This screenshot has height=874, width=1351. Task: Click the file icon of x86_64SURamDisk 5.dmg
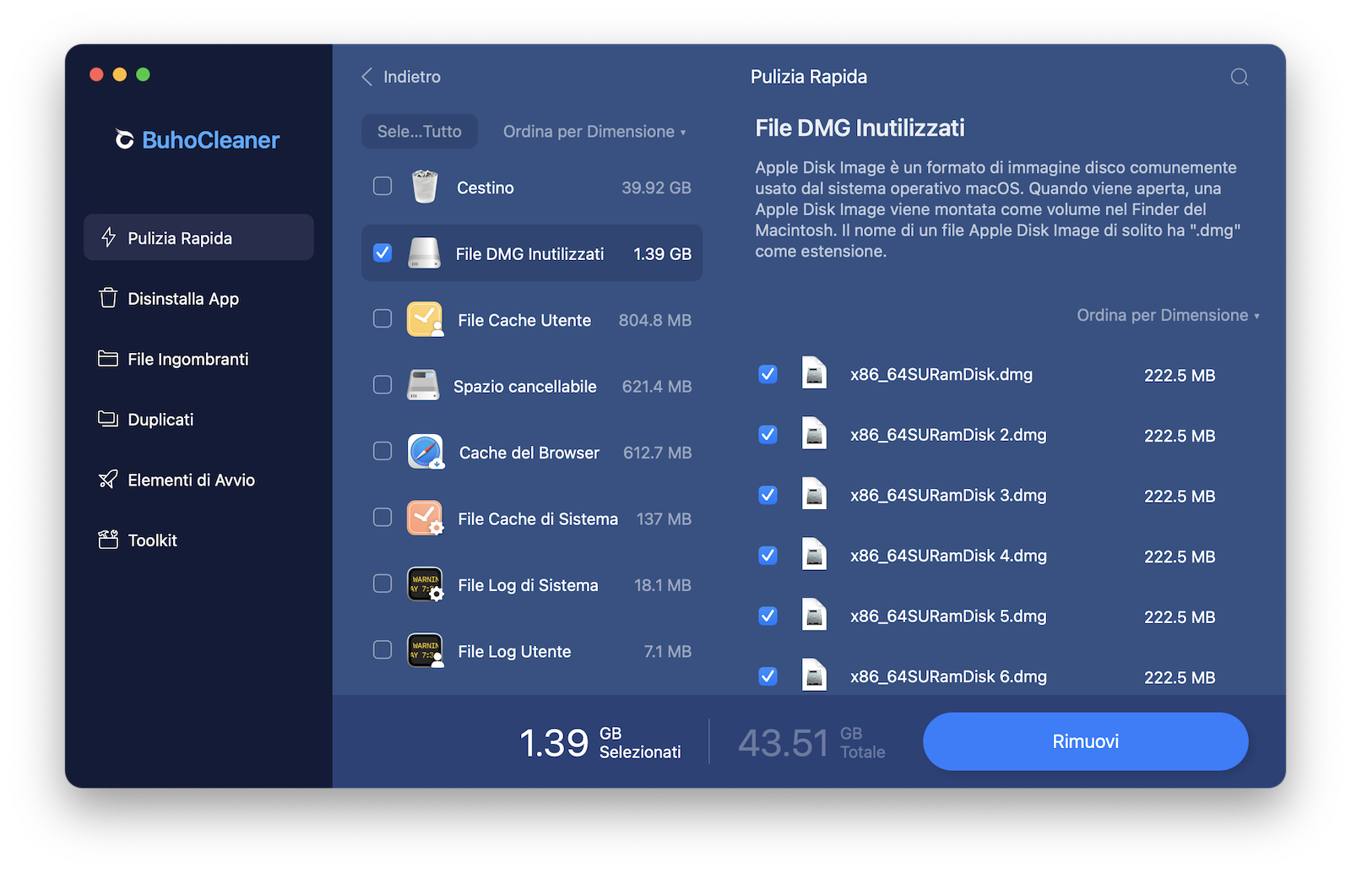click(814, 615)
